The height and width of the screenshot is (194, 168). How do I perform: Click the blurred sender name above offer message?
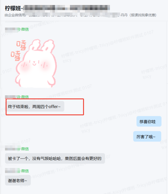[11, 97]
